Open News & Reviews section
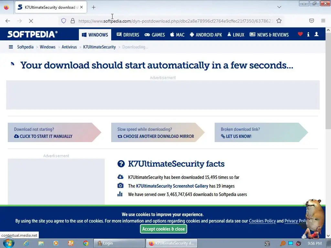 pos(269,35)
